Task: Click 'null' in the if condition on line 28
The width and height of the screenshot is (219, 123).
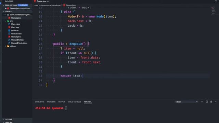Action: 87,53
